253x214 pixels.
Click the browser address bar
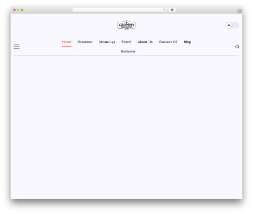coord(120,10)
